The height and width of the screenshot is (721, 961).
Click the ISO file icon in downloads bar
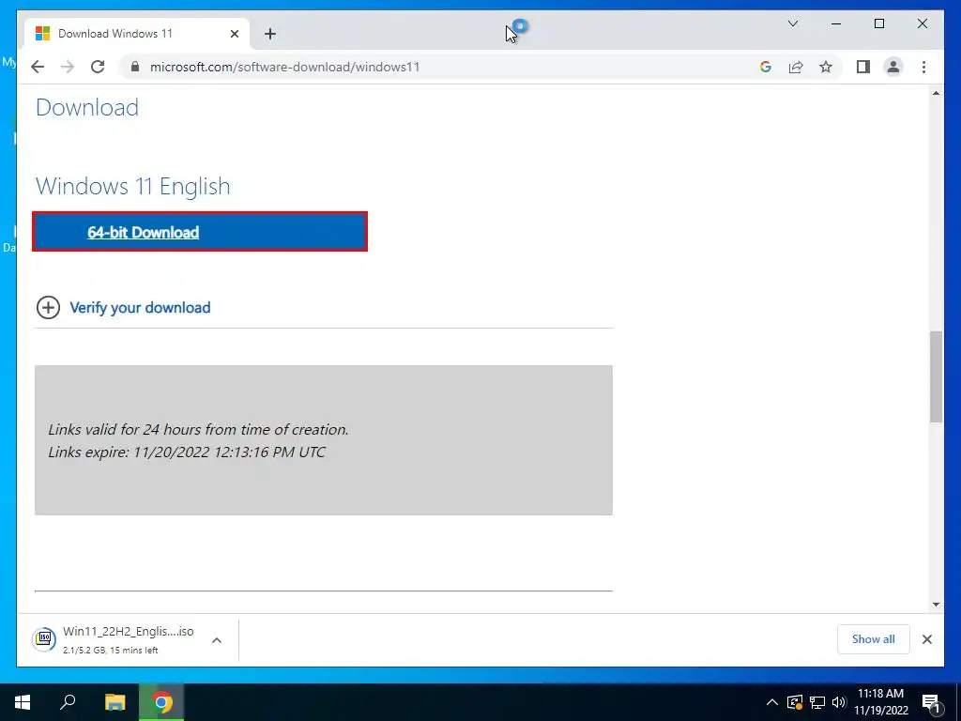tap(44, 639)
